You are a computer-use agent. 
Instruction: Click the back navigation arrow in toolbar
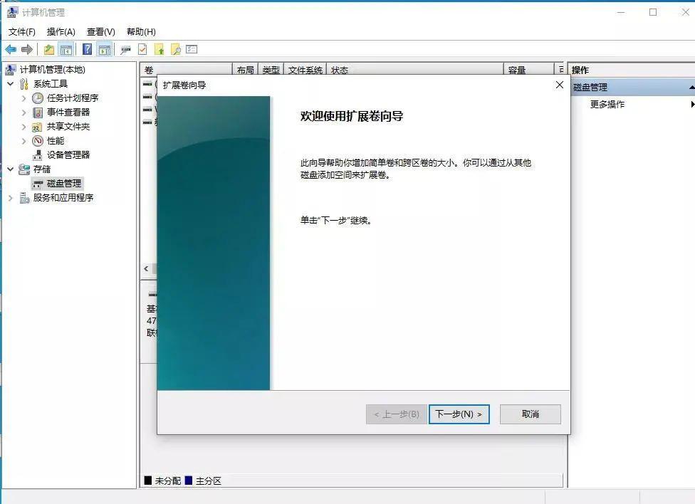coord(10,49)
